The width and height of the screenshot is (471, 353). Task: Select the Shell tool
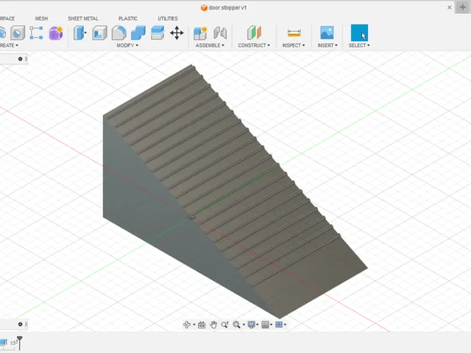(100, 33)
